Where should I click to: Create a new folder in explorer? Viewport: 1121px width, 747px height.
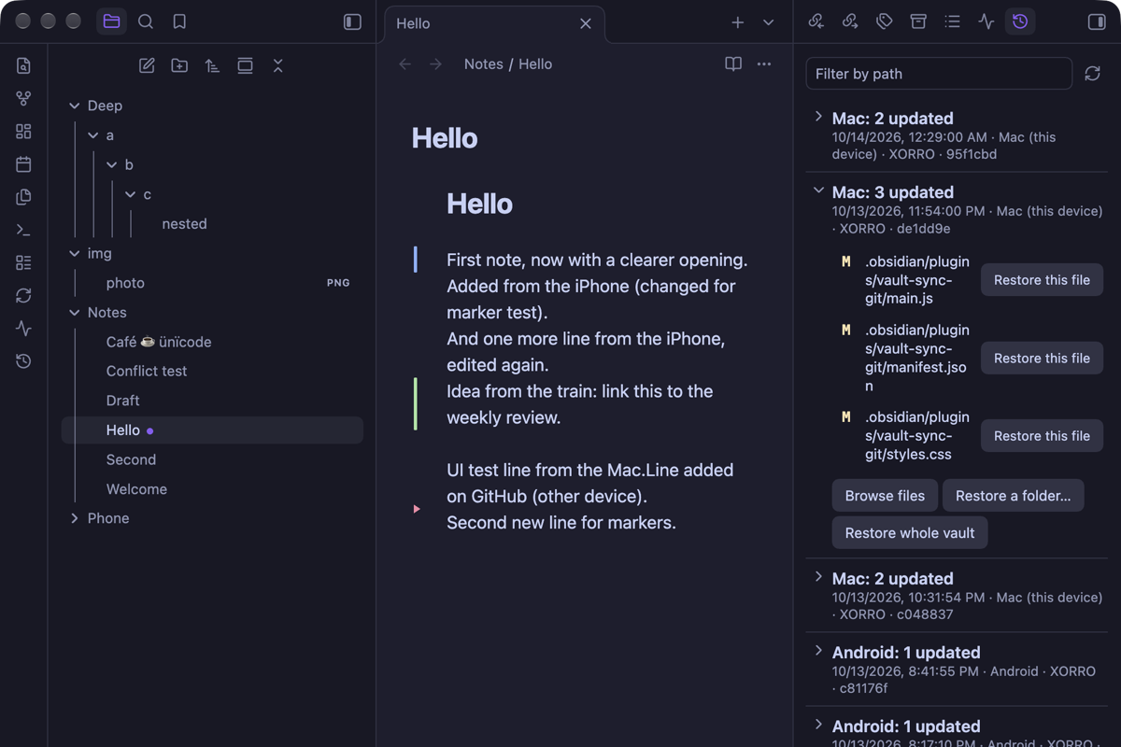tap(179, 65)
